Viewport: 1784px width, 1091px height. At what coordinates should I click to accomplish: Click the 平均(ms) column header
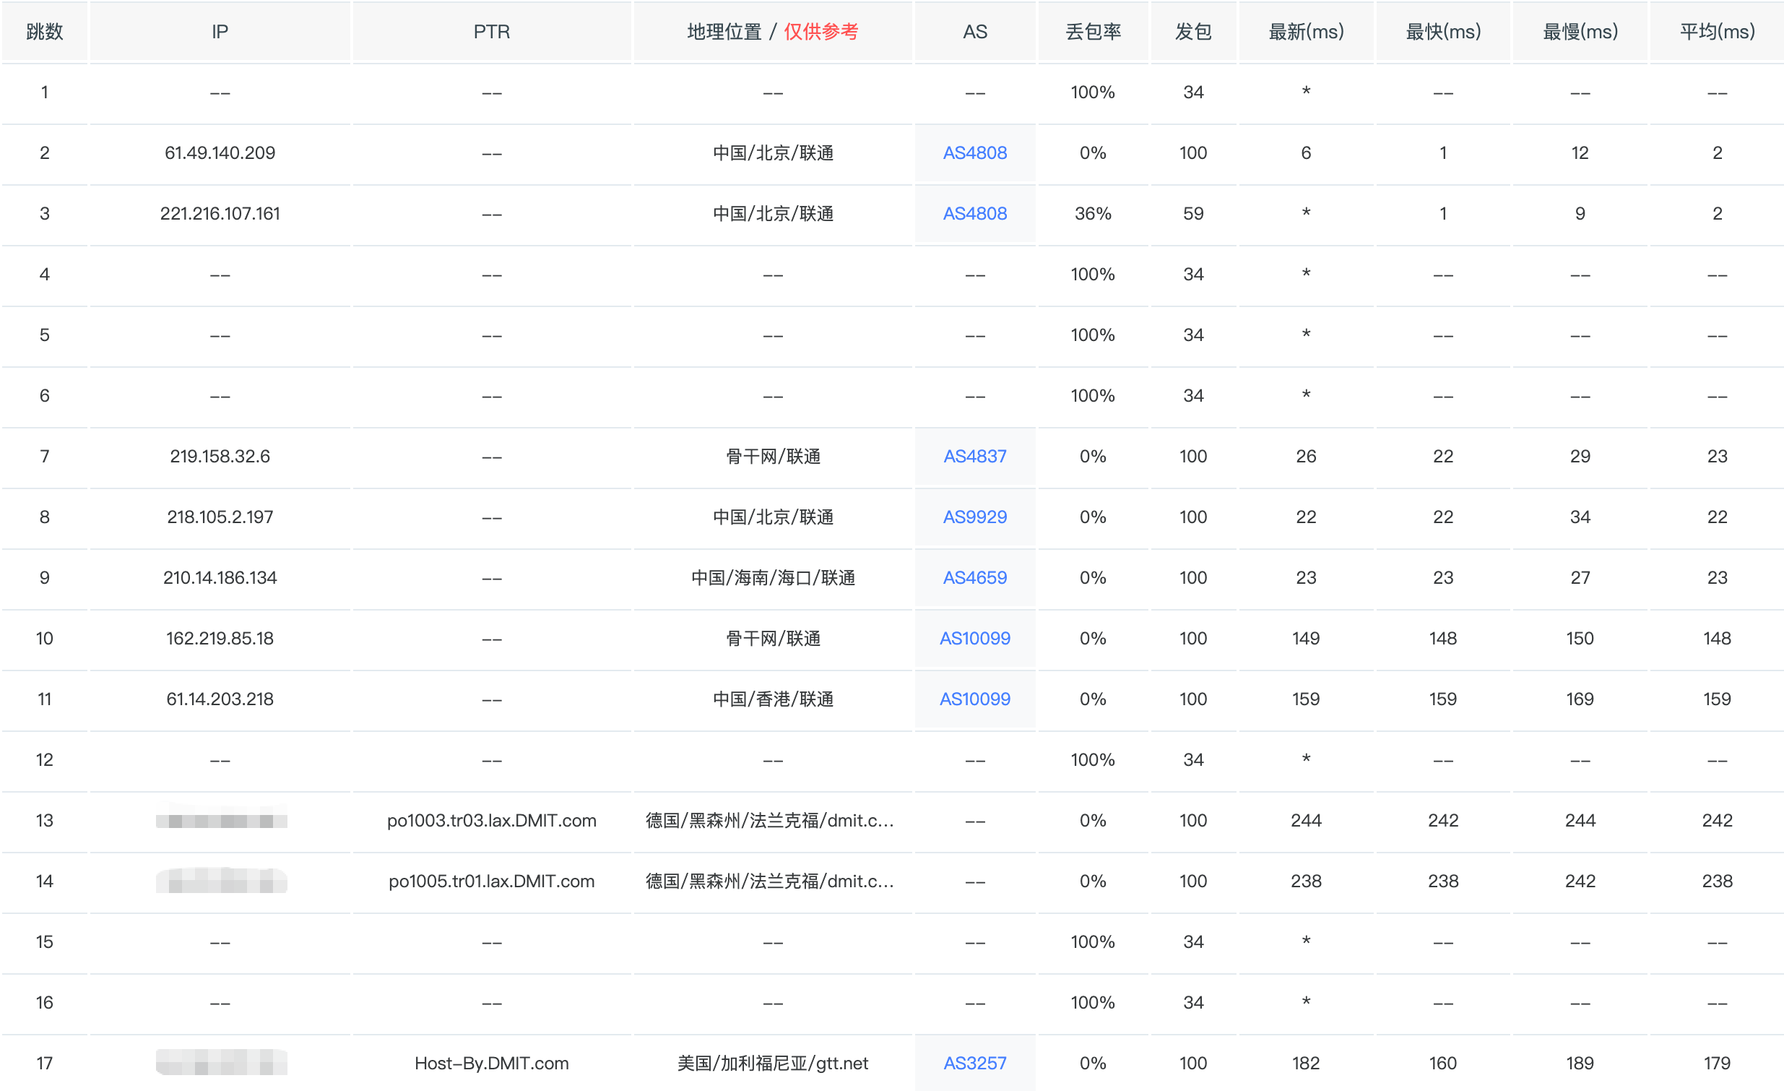tap(1717, 32)
